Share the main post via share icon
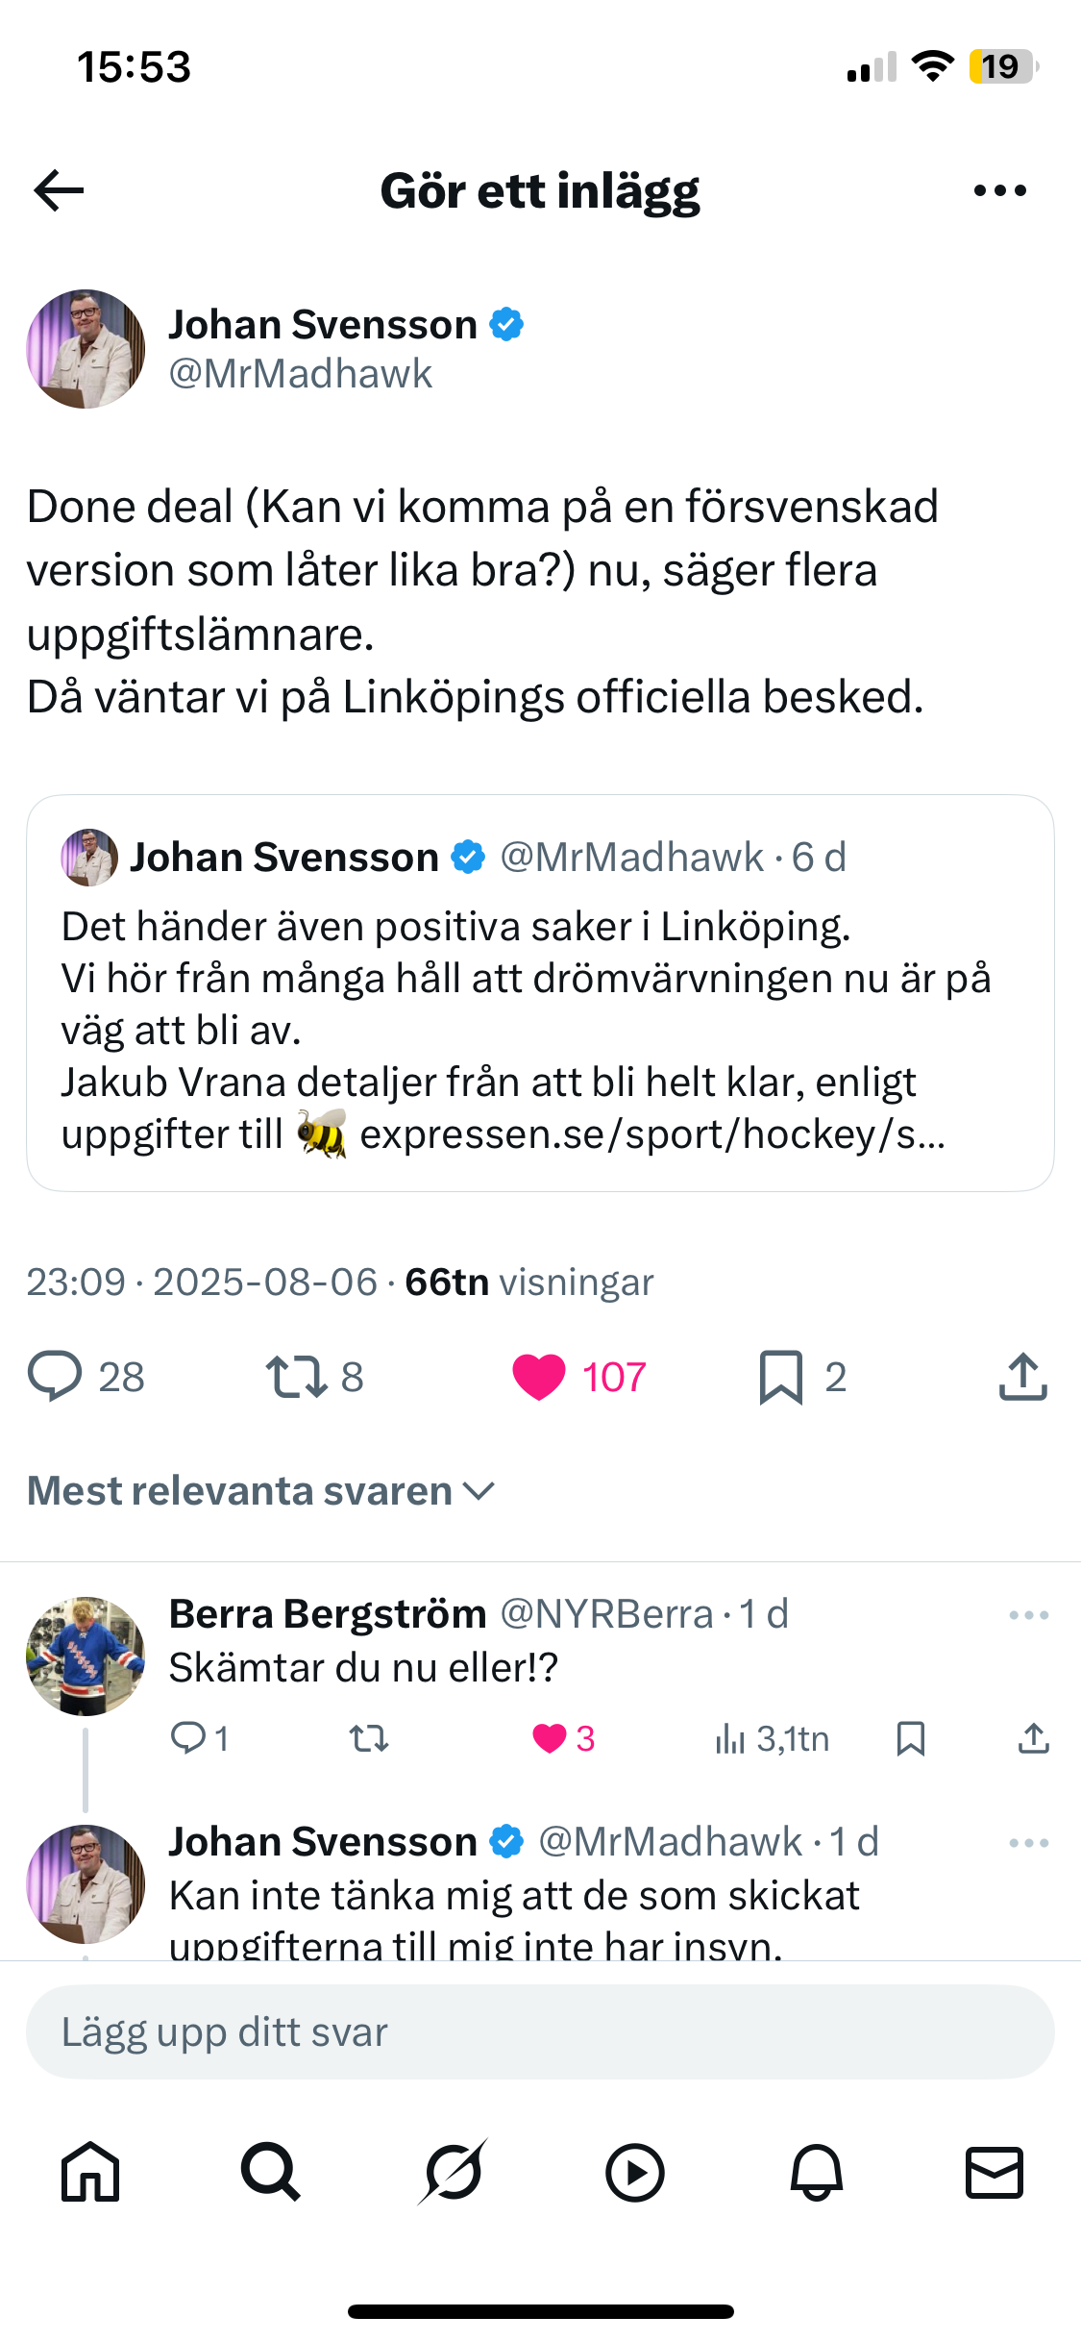This screenshot has height=2342, width=1081. point(1022,1376)
